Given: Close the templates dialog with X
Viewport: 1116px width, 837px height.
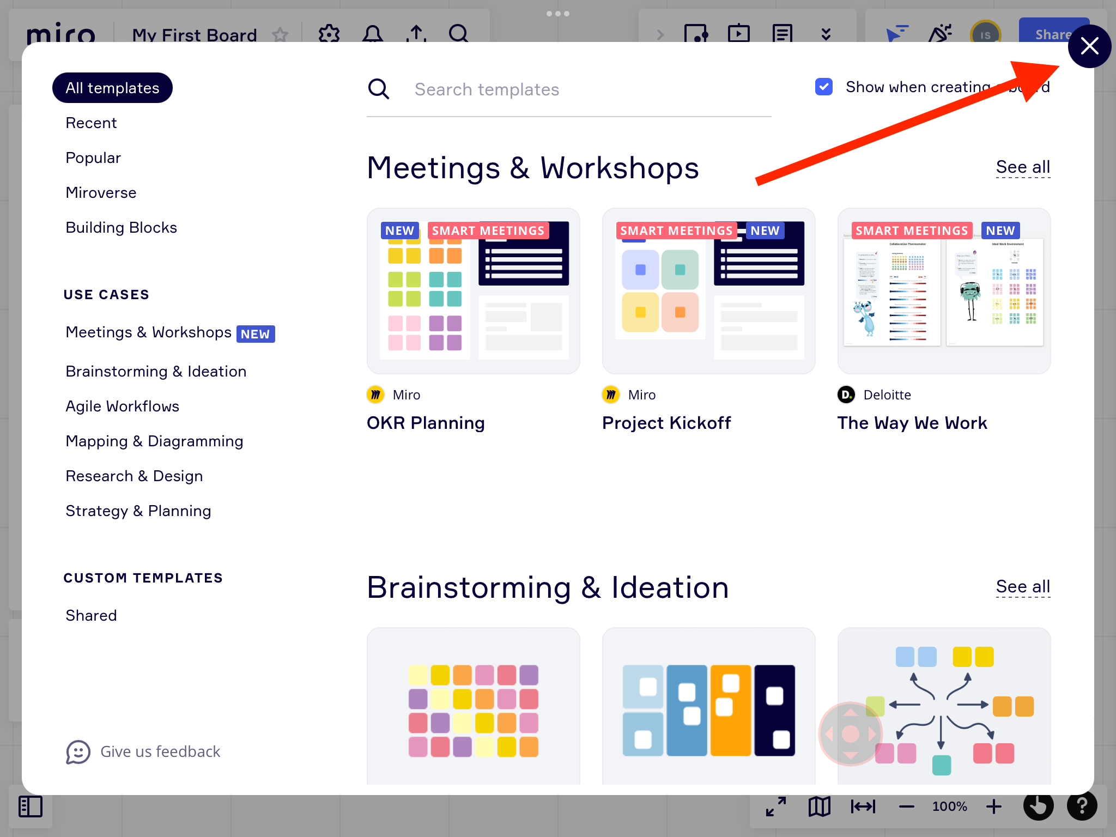Looking at the screenshot, I should click(x=1089, y=46).
